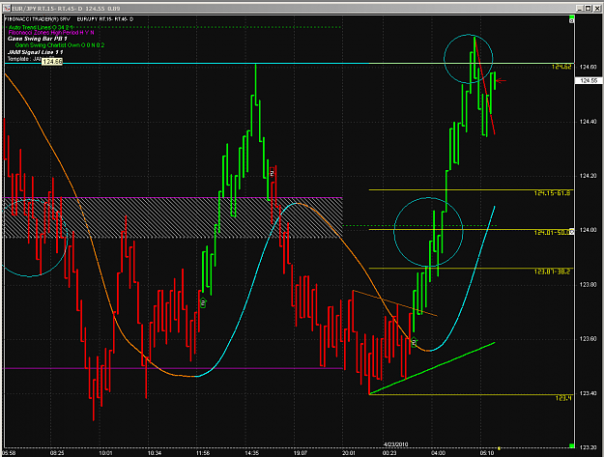
Task: Click the 4/23/2010 date label
Action: pos(395,443)
